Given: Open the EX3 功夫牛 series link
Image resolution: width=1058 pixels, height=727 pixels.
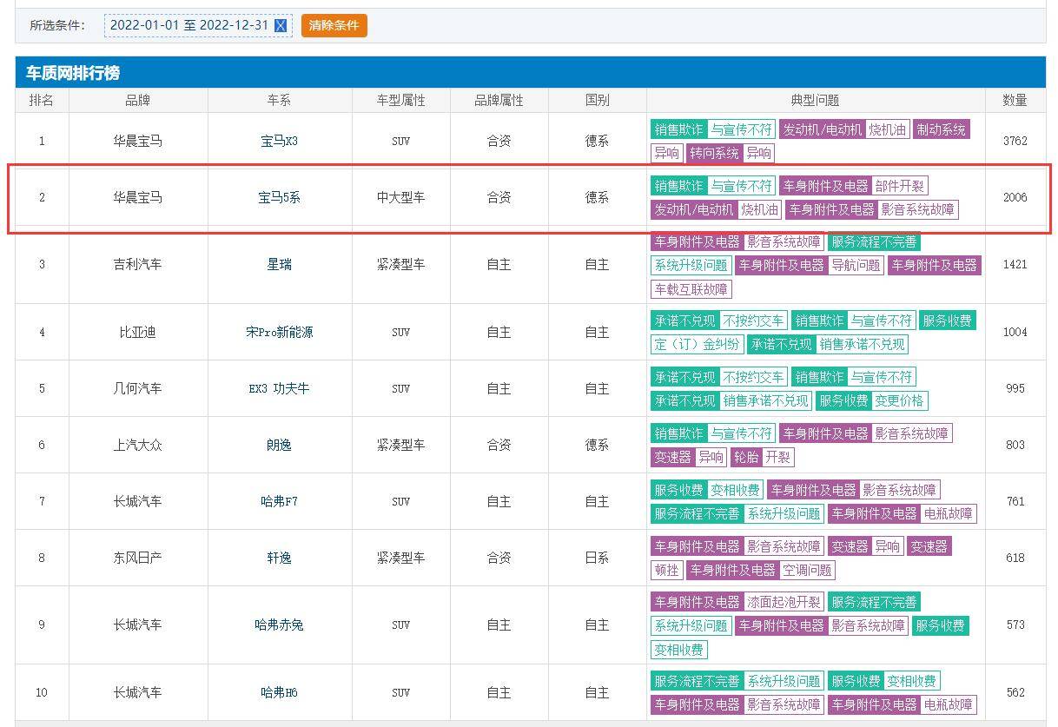Looking at the screenshot, I should (x=280, y=388).
